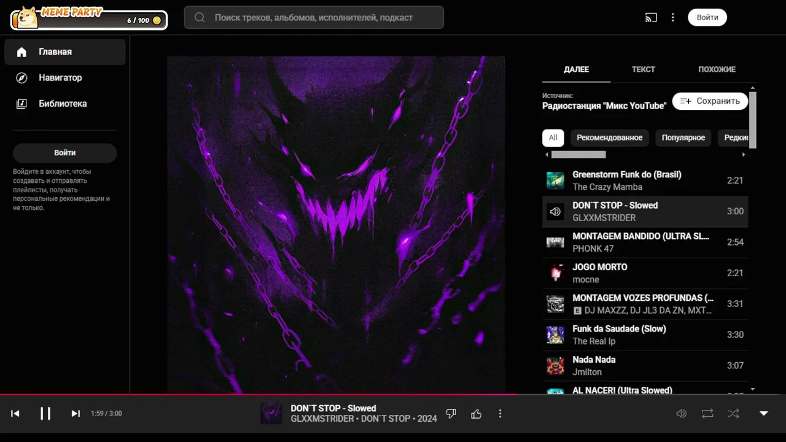786x442 pixels.
Task: Toggle repeat mode
Action: tap(707, 414)
